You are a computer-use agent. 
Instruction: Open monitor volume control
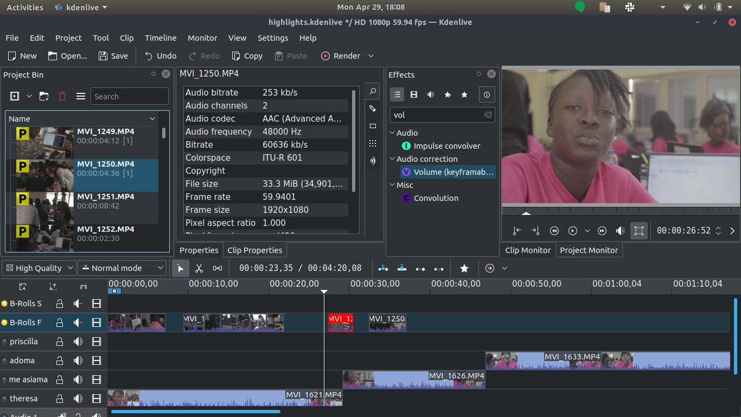coord(621,230)
